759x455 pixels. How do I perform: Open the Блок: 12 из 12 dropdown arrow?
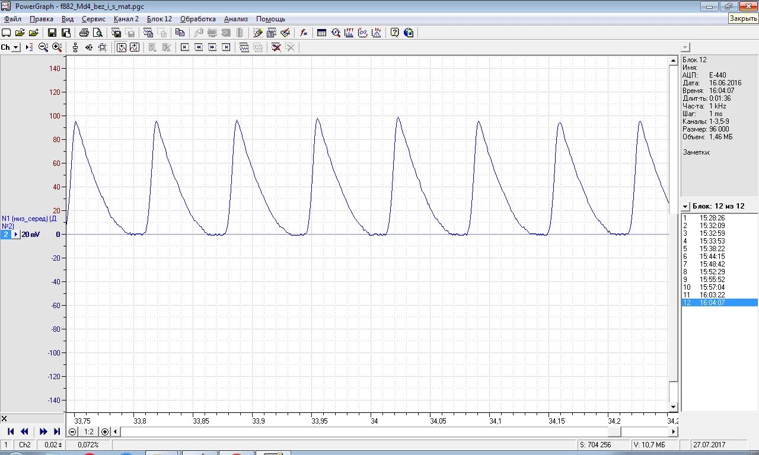[x=685, y=206]
